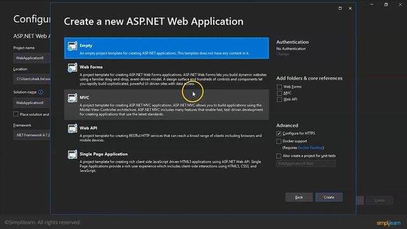Select the Web Forms template title

(x=91, y=67)
